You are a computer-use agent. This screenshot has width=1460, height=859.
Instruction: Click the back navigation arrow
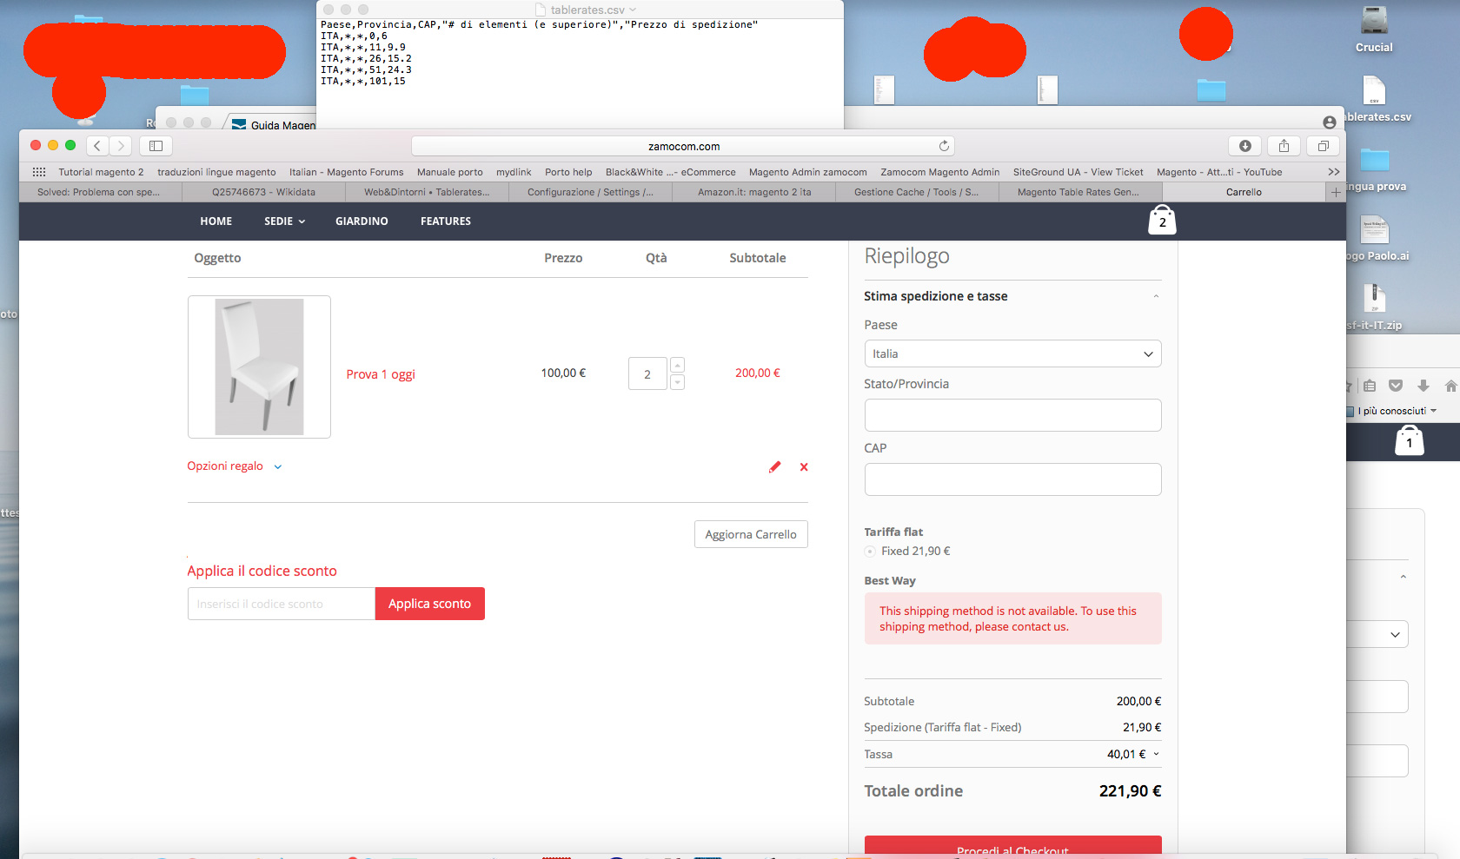coord(96,145)
